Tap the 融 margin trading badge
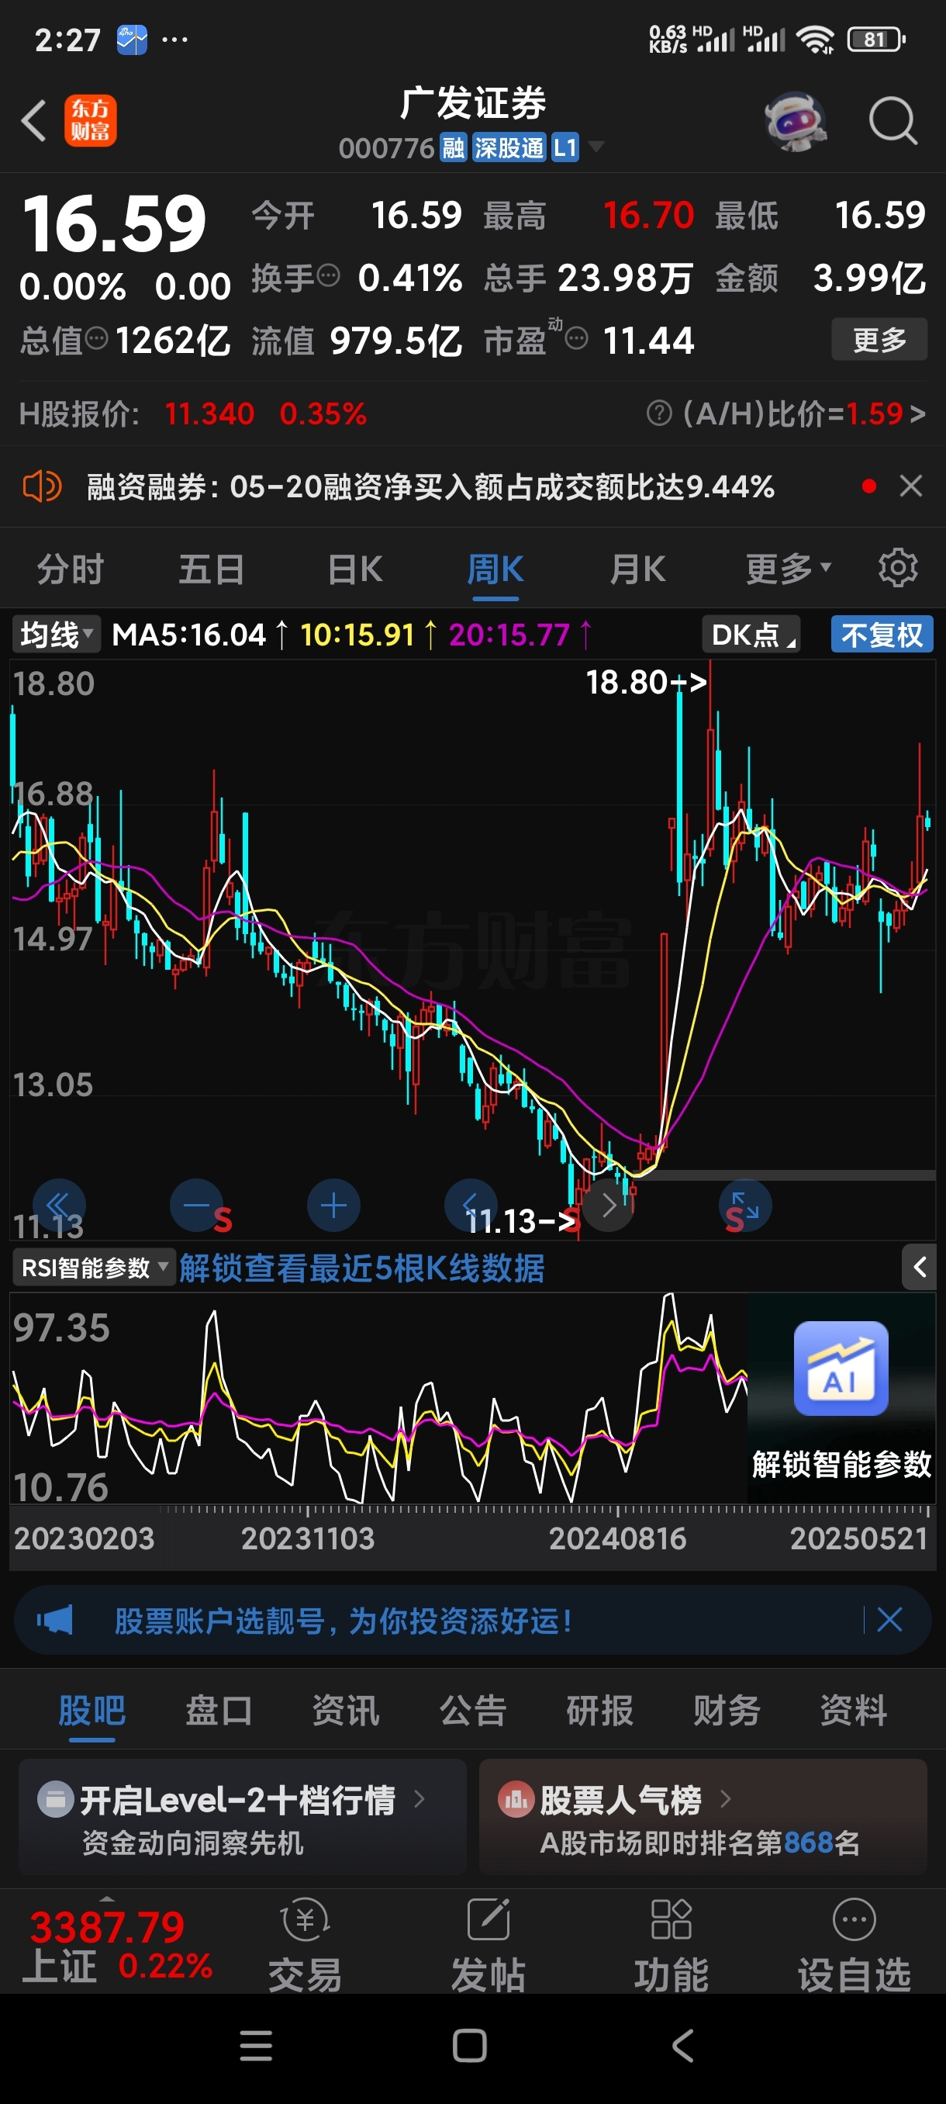Viewport: 946px width, 2104px height. pos(453,148)
